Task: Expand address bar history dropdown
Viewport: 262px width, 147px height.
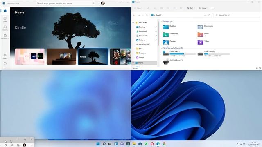Action: click(x=205, y=15)
